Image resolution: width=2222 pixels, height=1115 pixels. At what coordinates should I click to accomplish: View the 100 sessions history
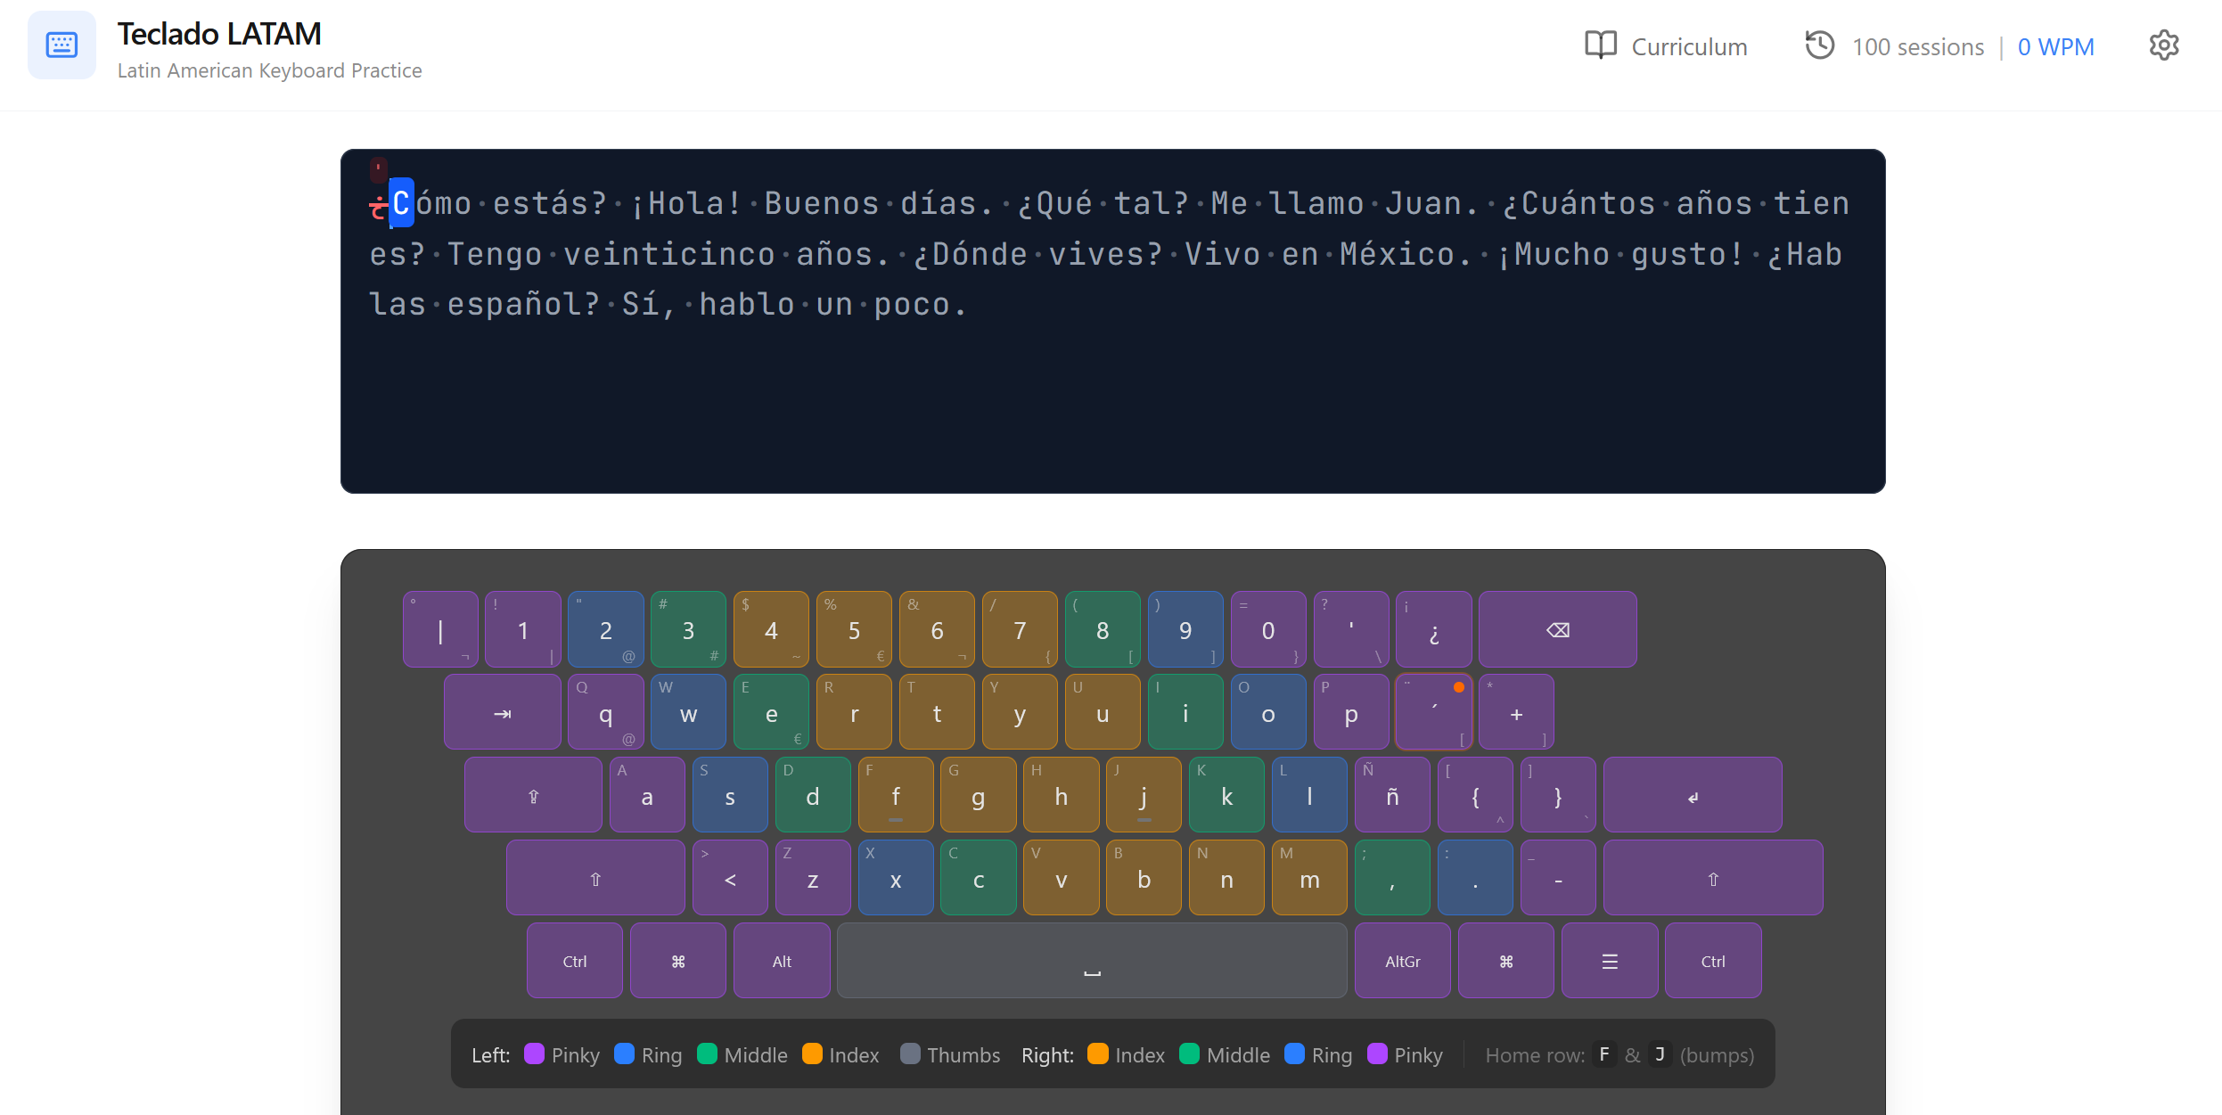1917,46
